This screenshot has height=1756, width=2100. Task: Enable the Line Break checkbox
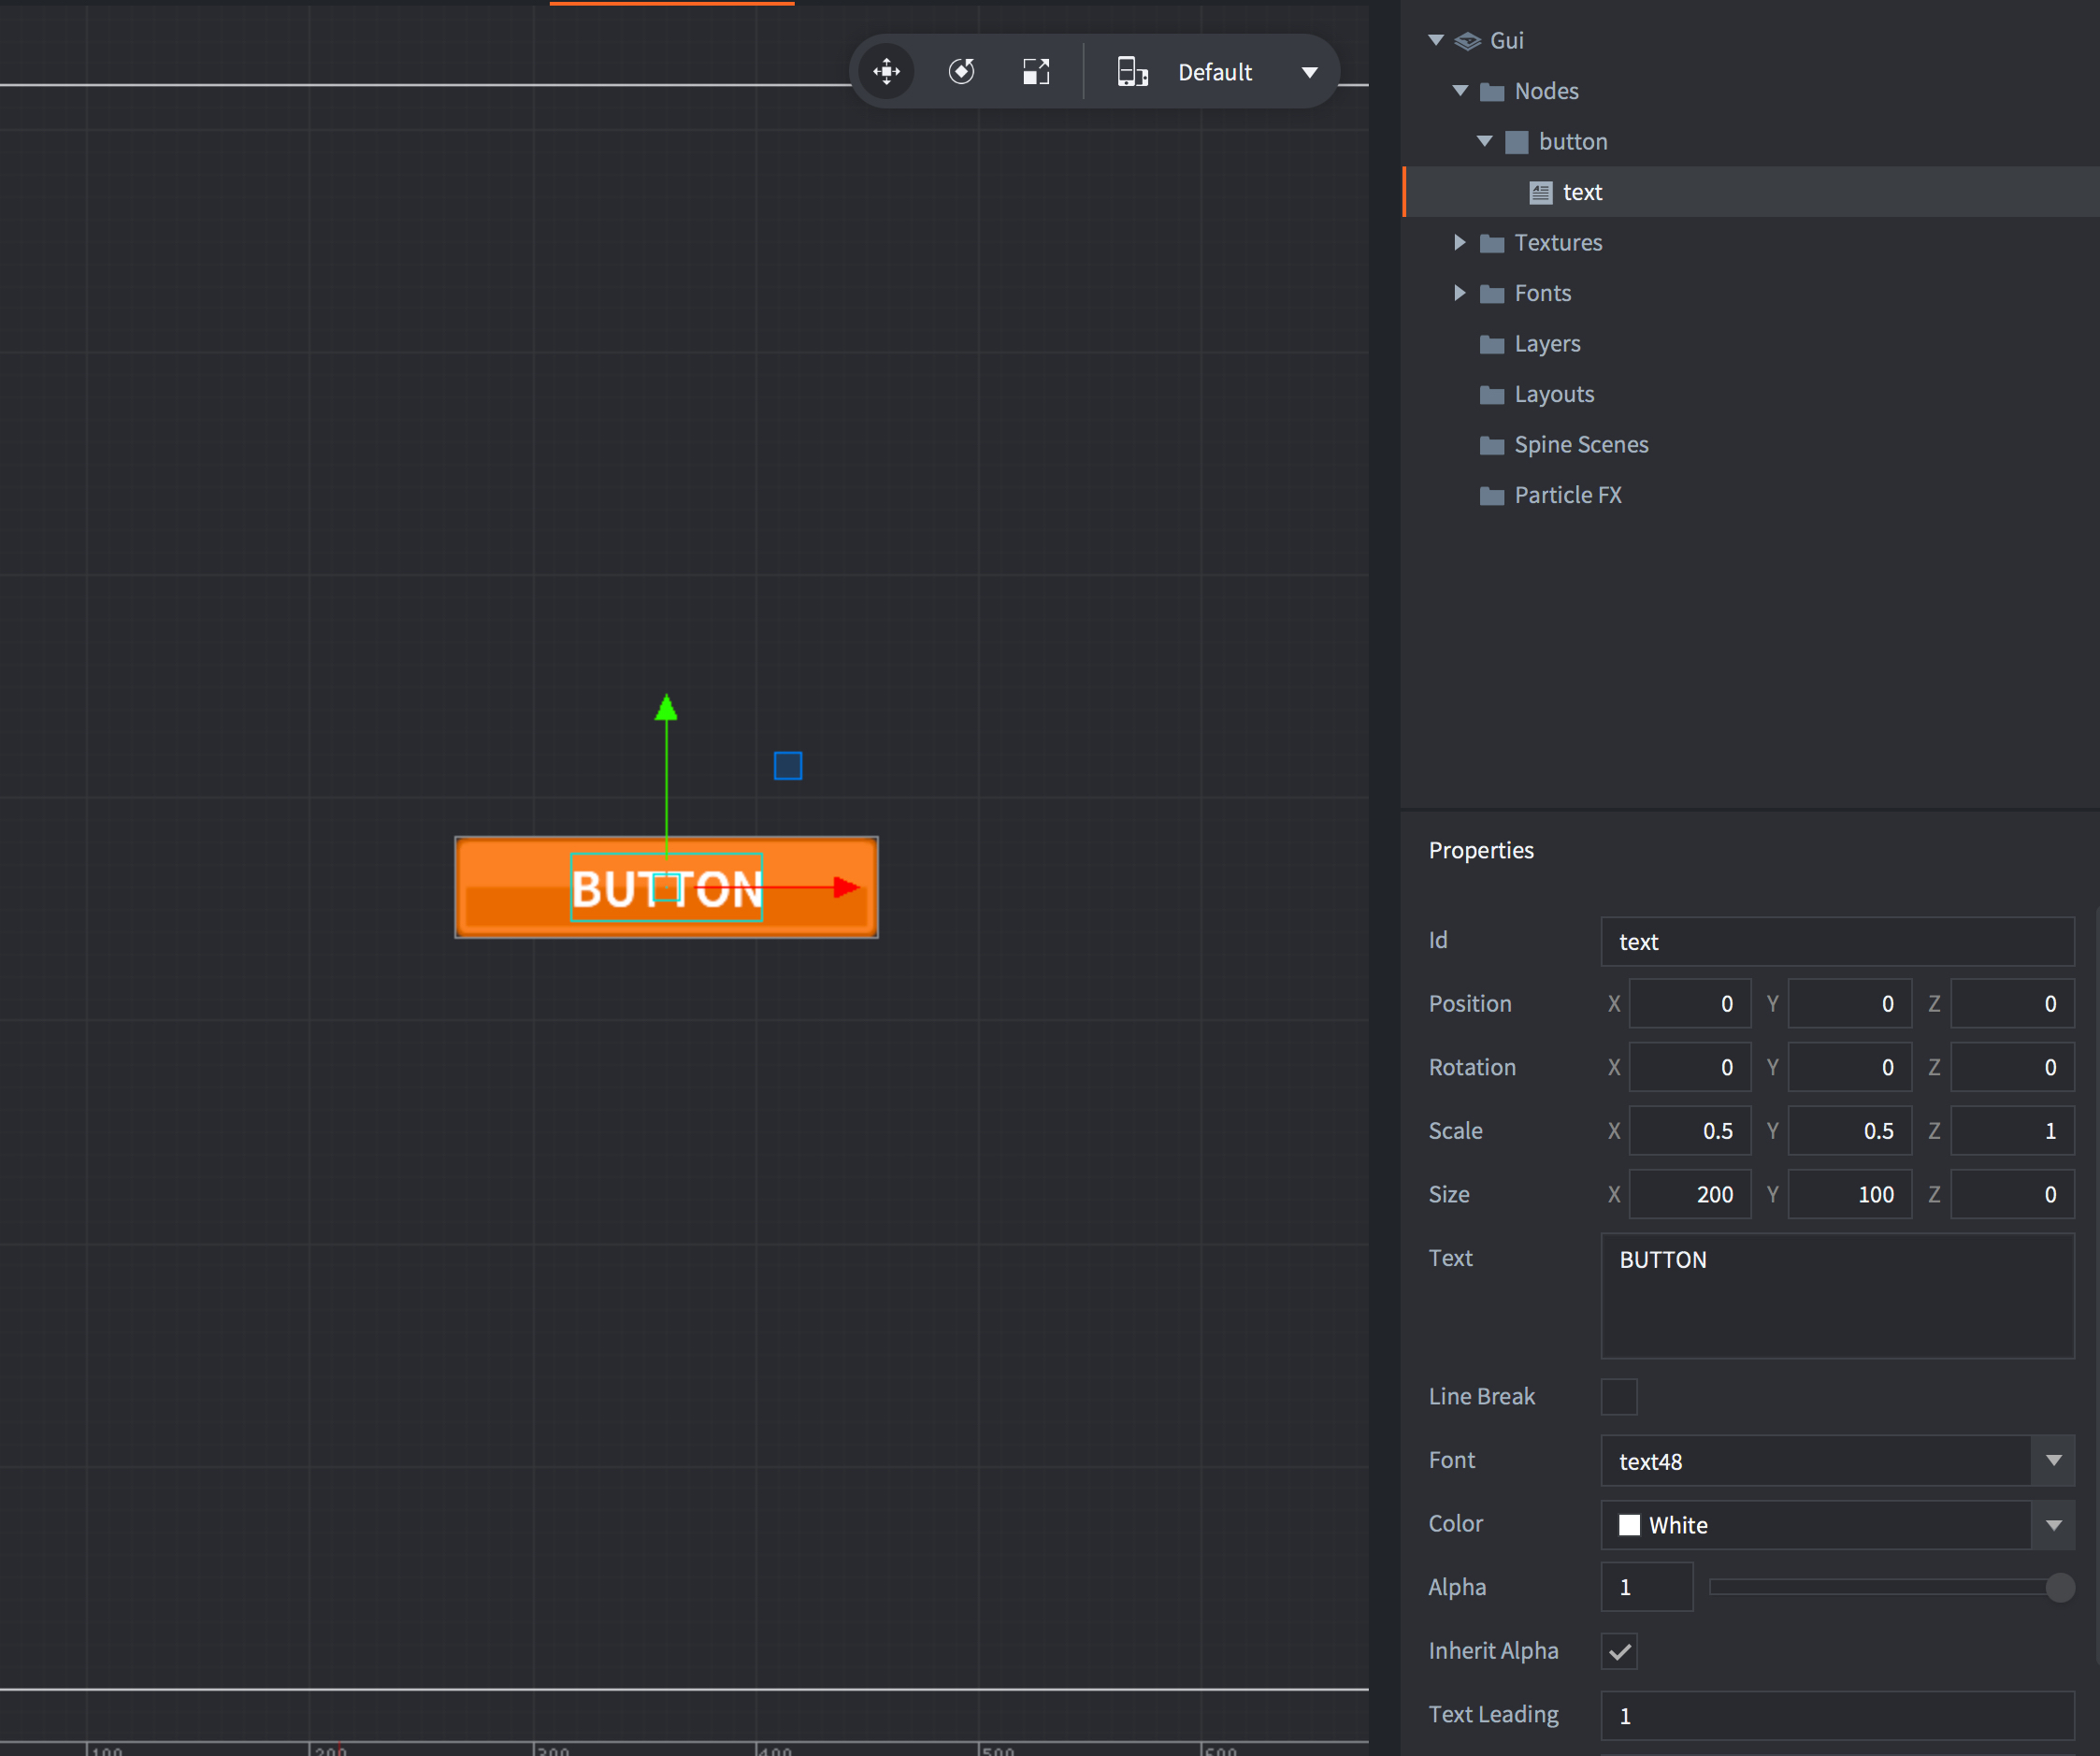coord(1620,1396)
